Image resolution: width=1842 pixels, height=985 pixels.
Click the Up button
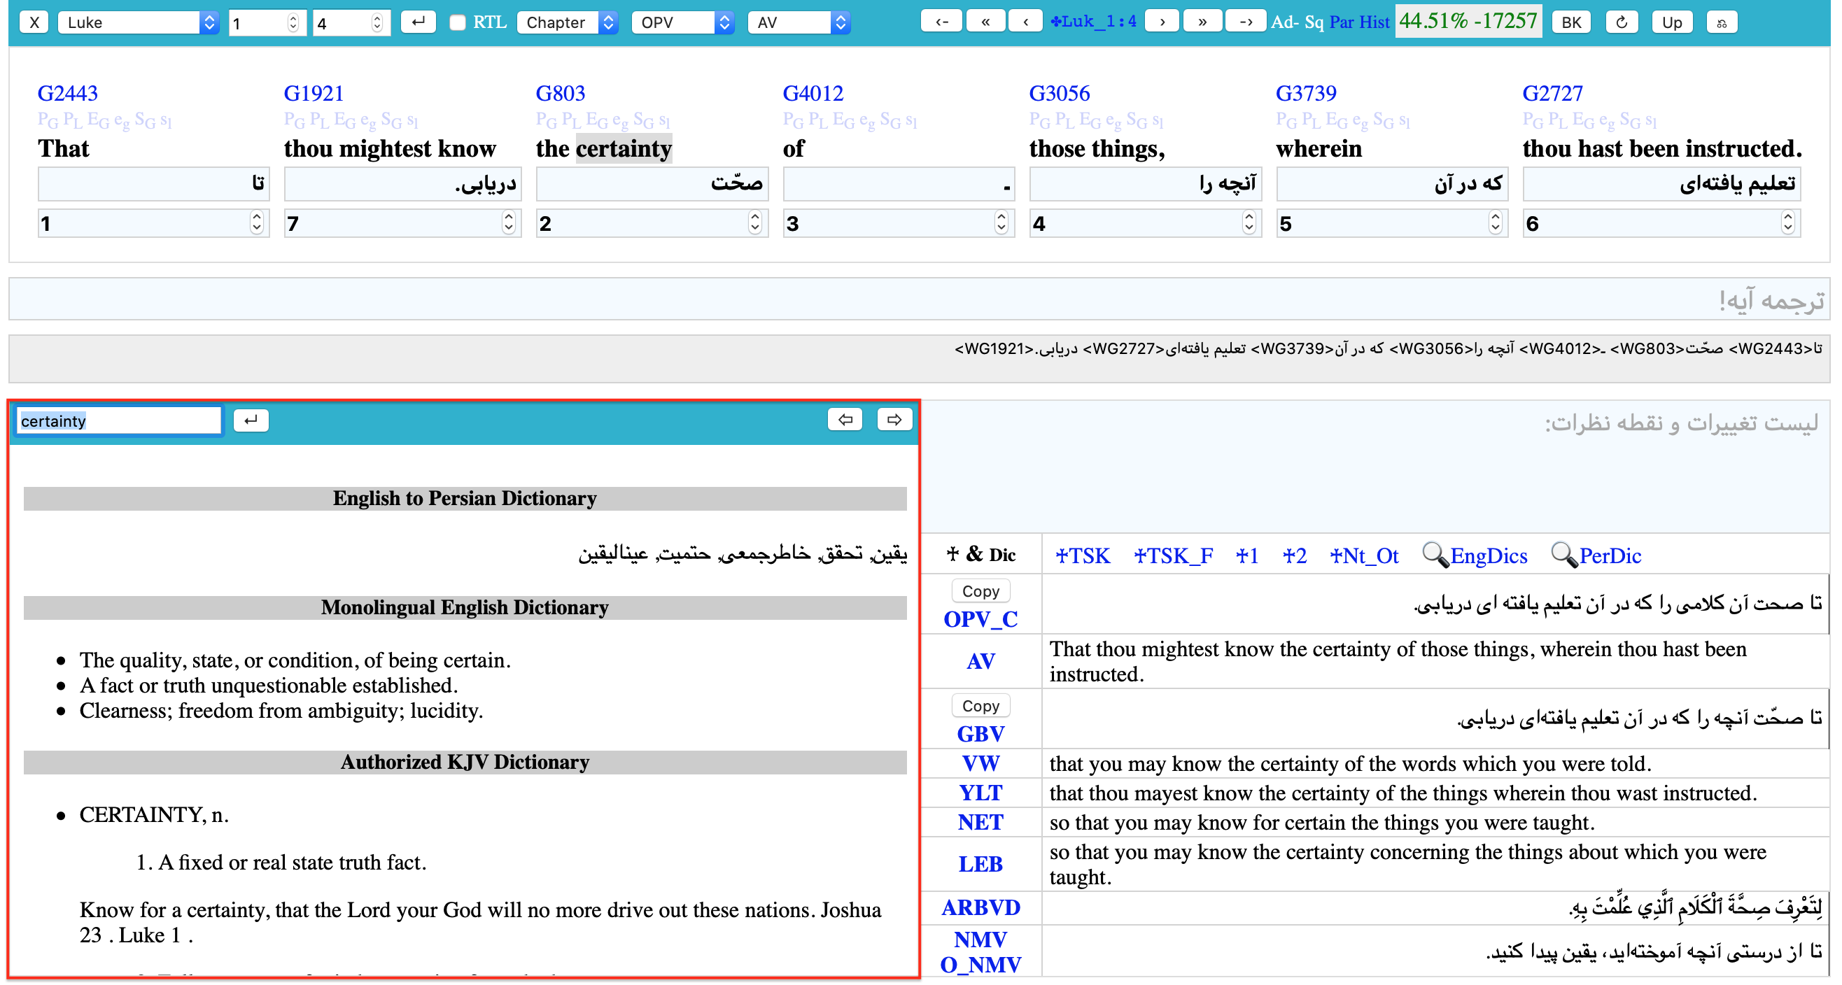1672,23
